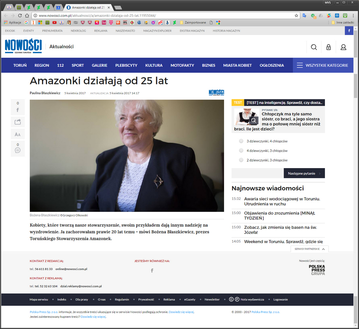Zoom quiz image with magnifier icon
The width and height of the screenshot is (359, 329).
tap(254, 120)
